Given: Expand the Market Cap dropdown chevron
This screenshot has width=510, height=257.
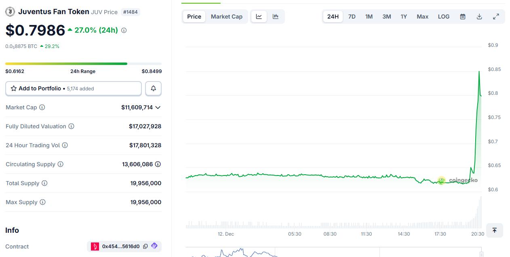Looking at the screenshot, I should [x=158, y=107].
